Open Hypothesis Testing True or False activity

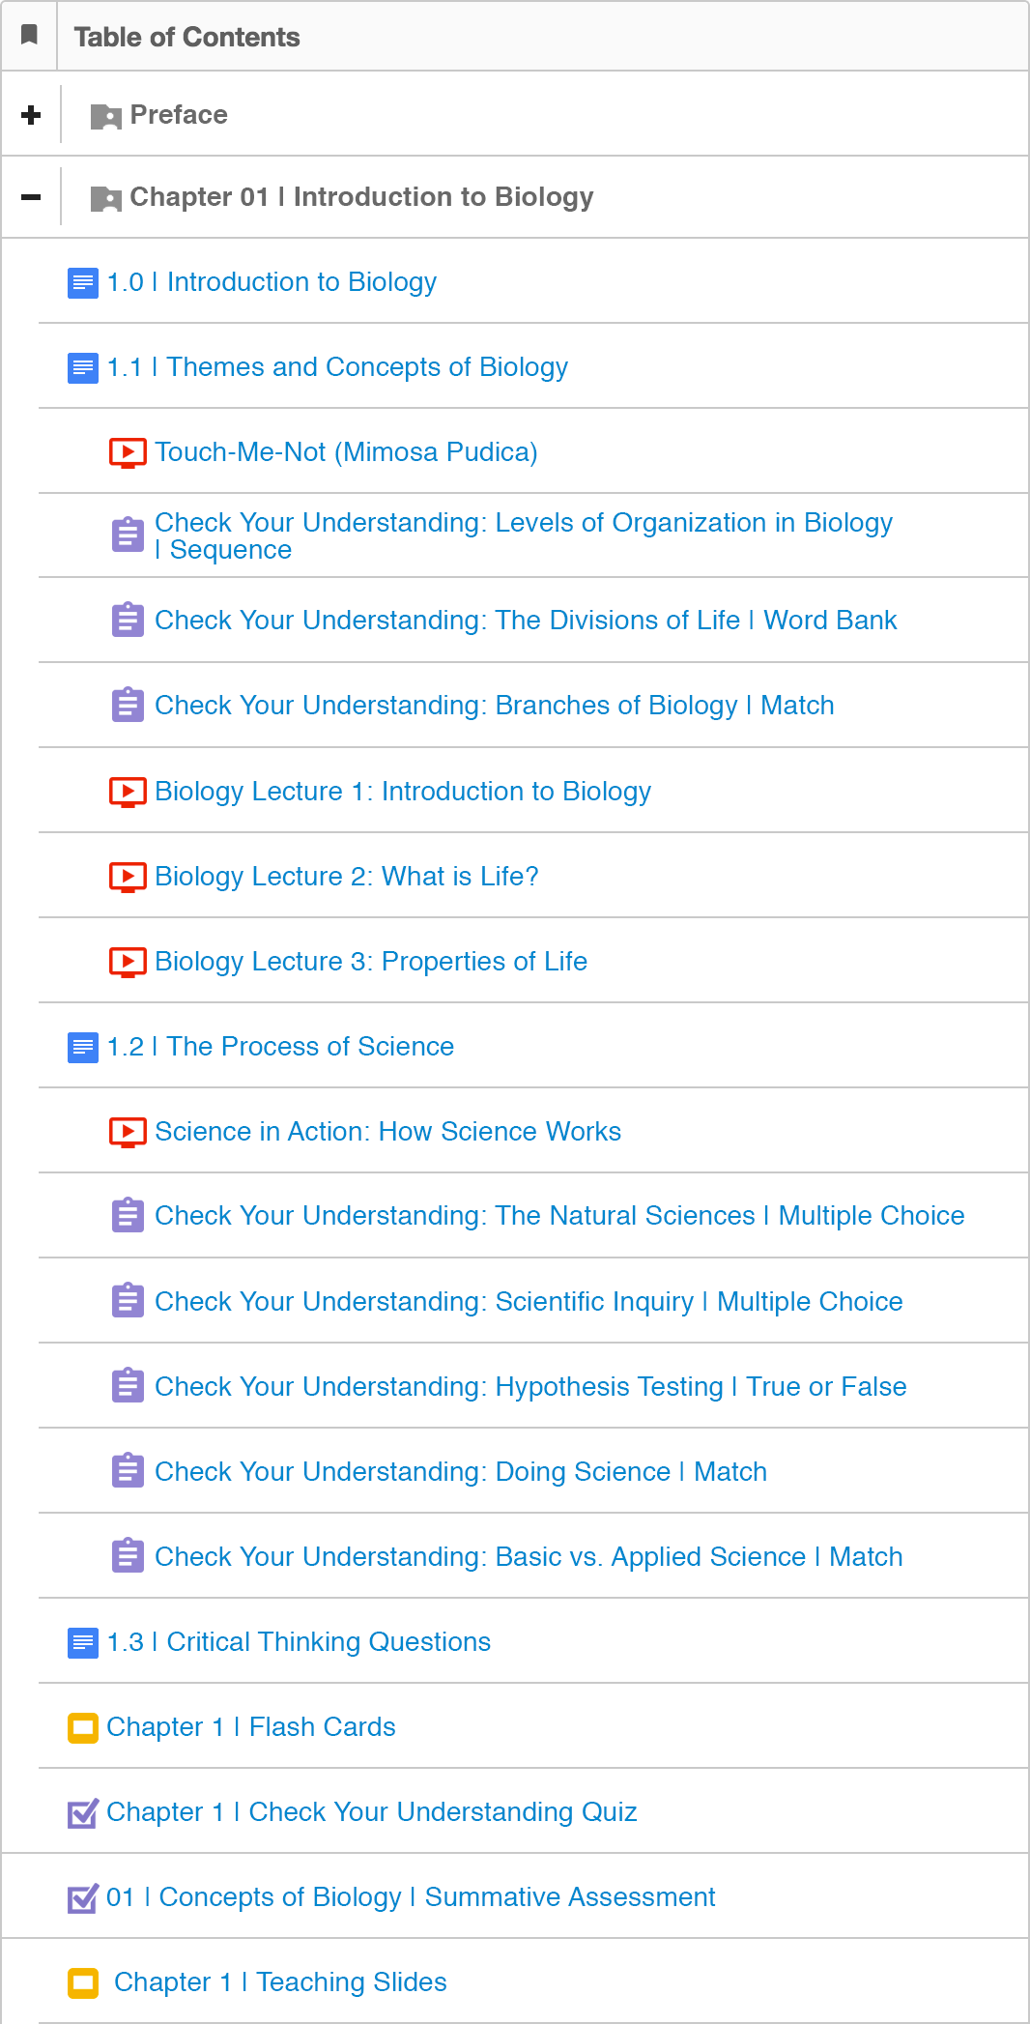[530, 1387]
